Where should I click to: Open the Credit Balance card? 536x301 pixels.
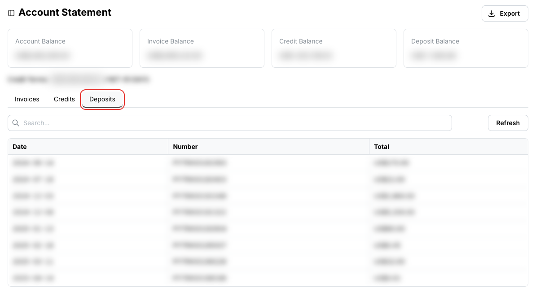[334, 48]
